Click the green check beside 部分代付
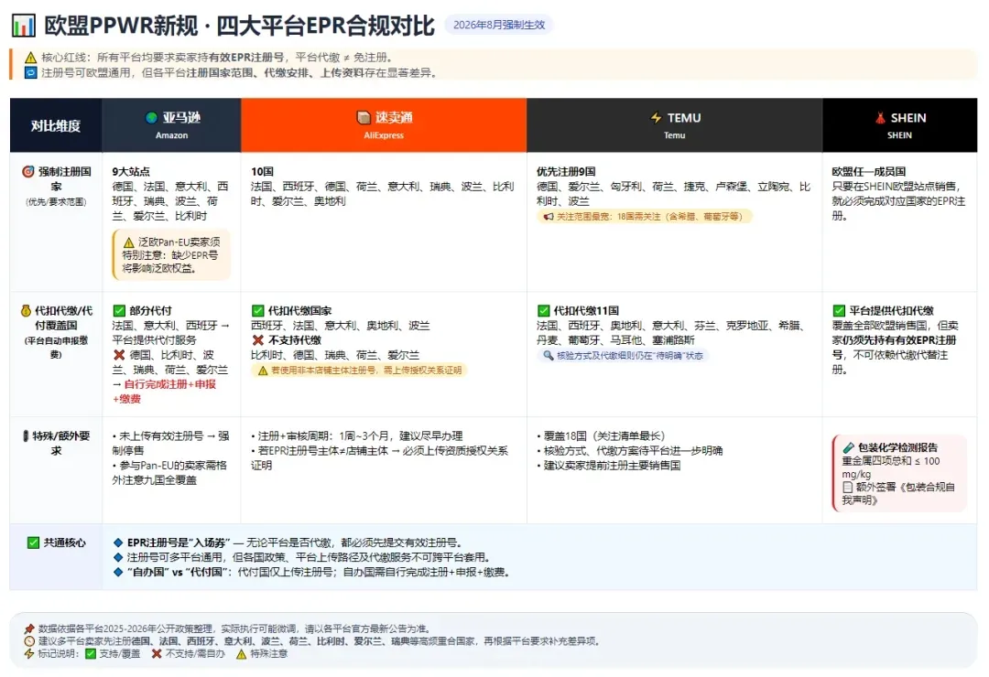The height and width of the screenshot is (677, 989). [119, 311]
